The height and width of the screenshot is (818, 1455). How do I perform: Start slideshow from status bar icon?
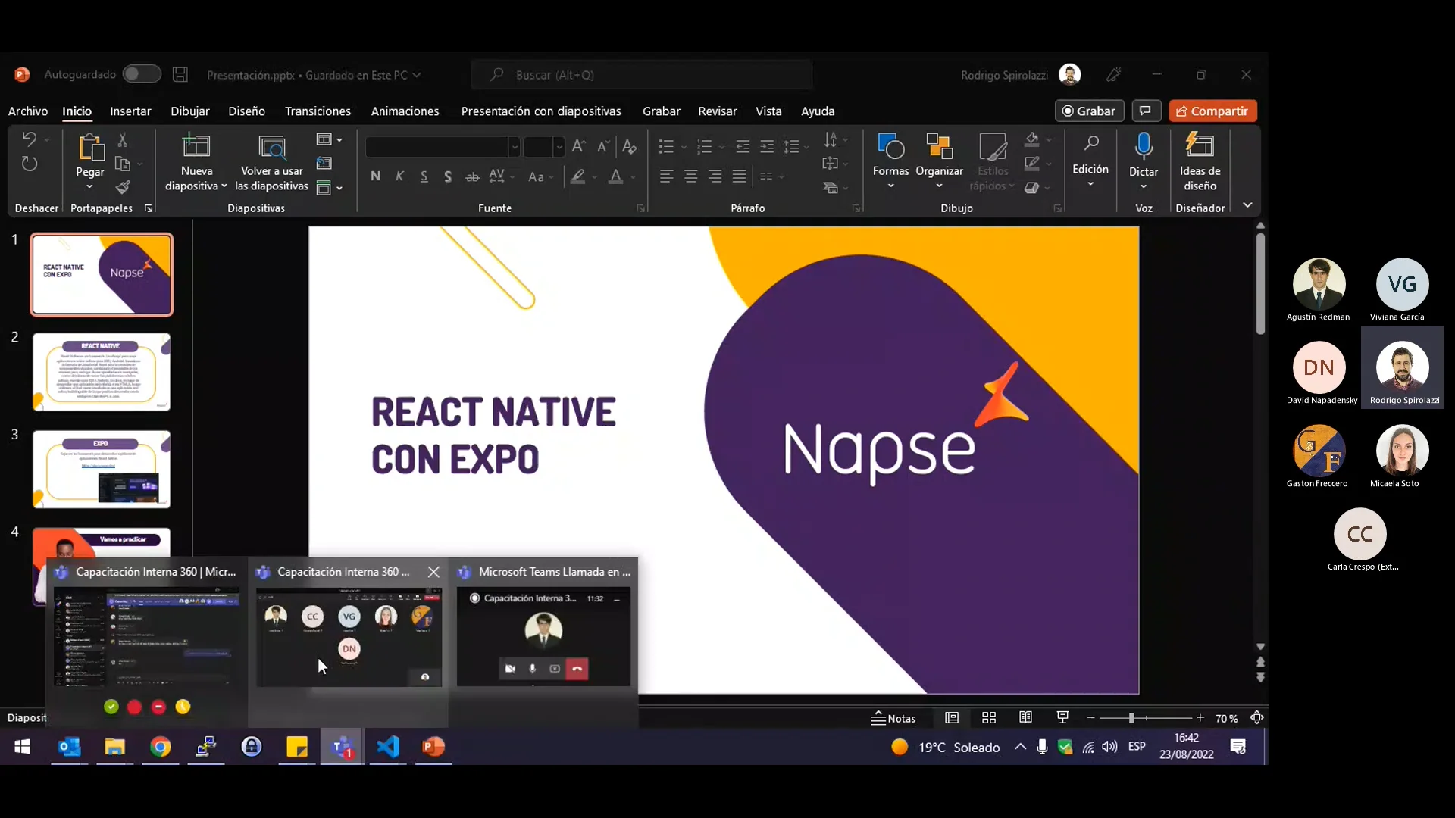pyautogui.click(x=1062, y=718)
